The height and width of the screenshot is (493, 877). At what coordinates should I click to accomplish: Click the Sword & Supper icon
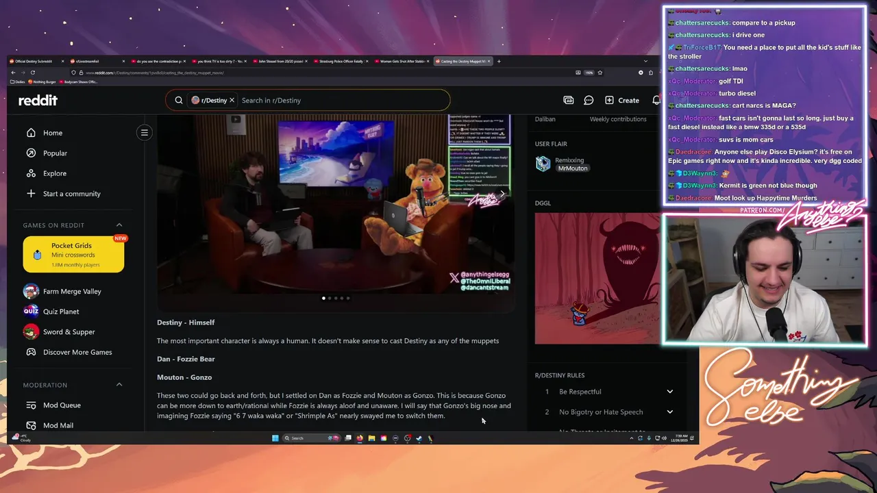coord(31,331)
